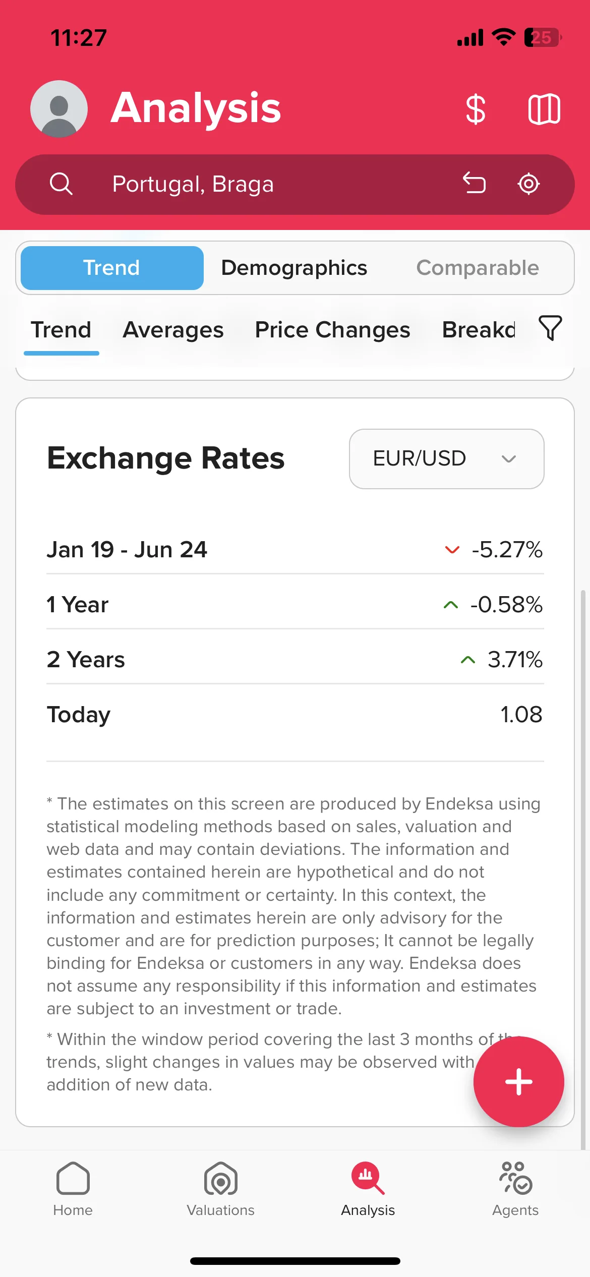Tap the user profile avatar
Image resolution: width=590 pixels, height=1277 pixels.
click(59, 109)
